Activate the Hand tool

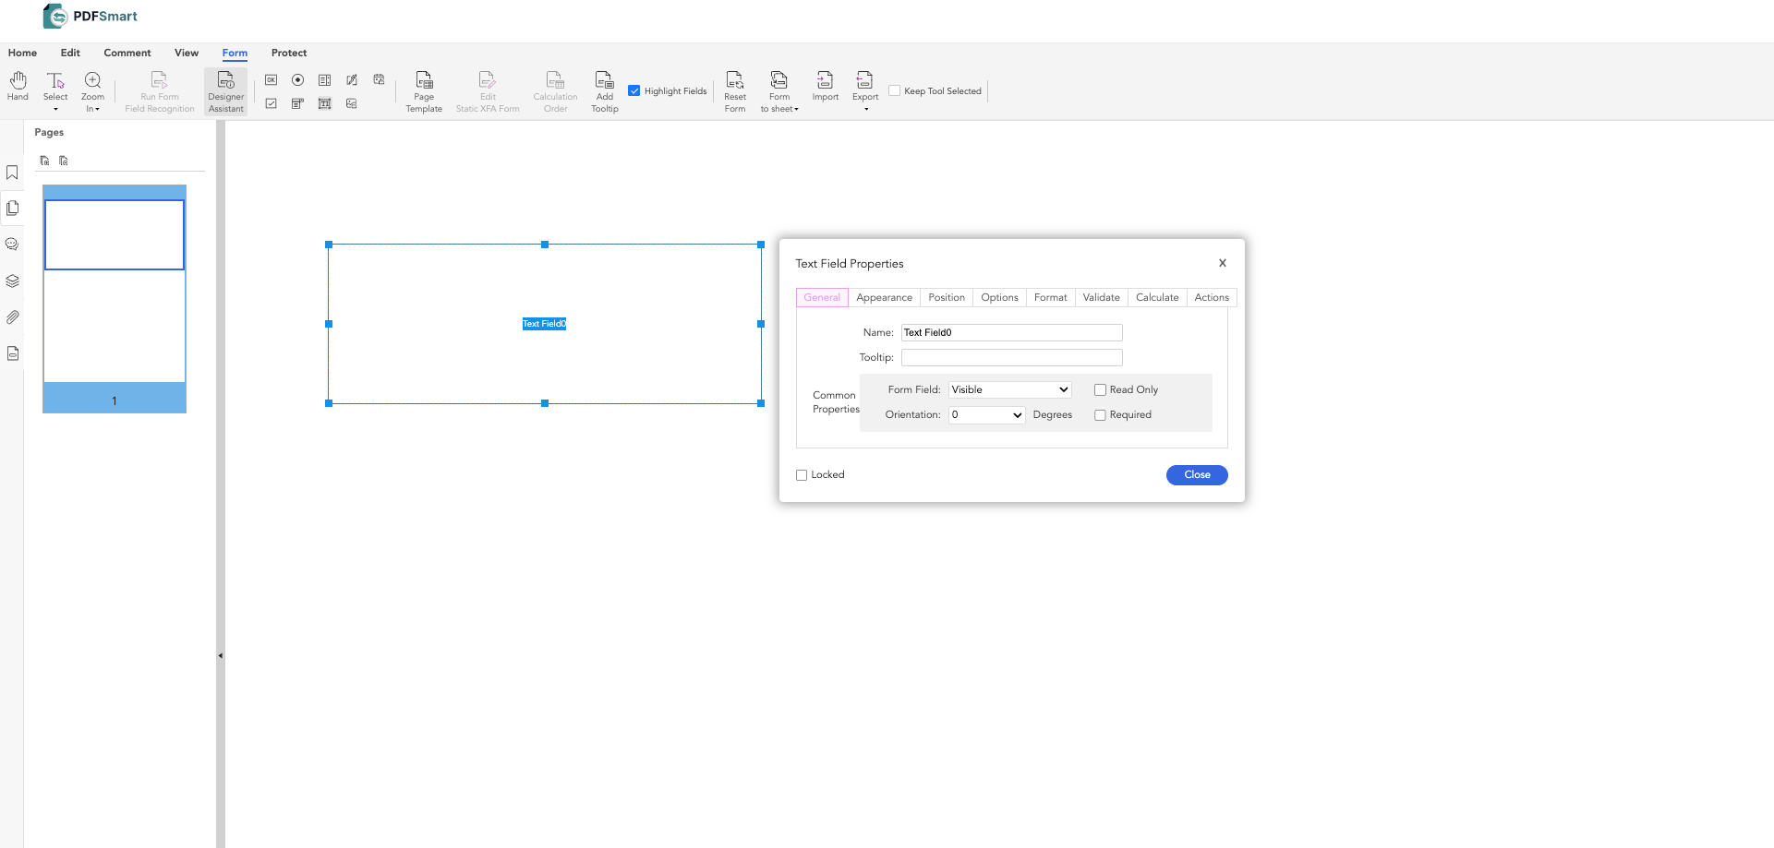pyautogui.click(x=18, y=90)
